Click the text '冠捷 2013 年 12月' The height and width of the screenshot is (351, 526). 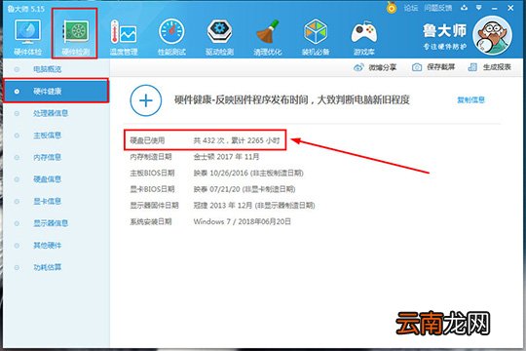[x=223, y=205]
